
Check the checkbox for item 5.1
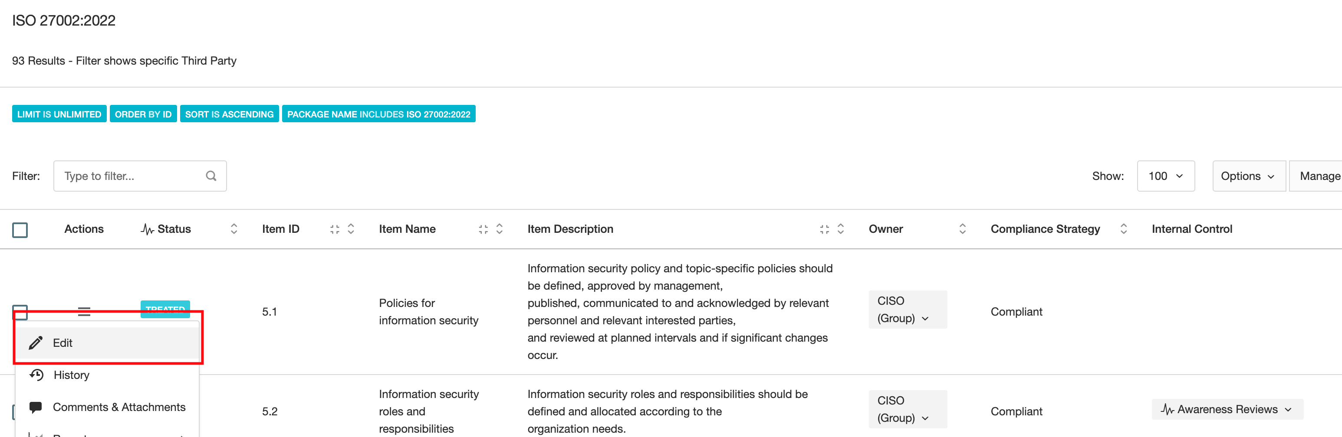click(20, 312)
